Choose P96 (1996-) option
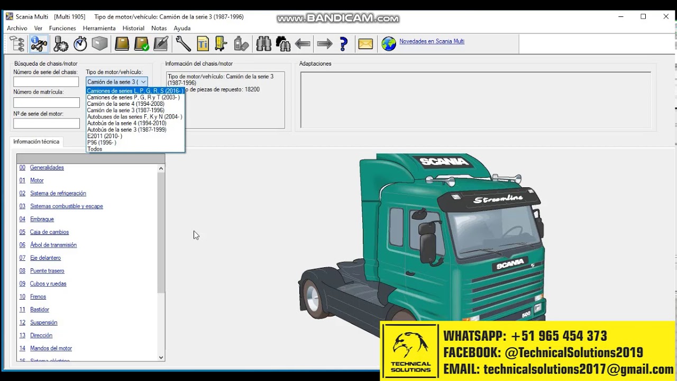677x381 pixels. 135,142
